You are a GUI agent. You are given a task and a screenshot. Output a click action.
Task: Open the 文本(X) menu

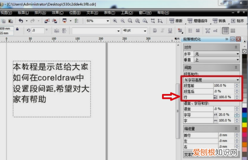[92, 13]
